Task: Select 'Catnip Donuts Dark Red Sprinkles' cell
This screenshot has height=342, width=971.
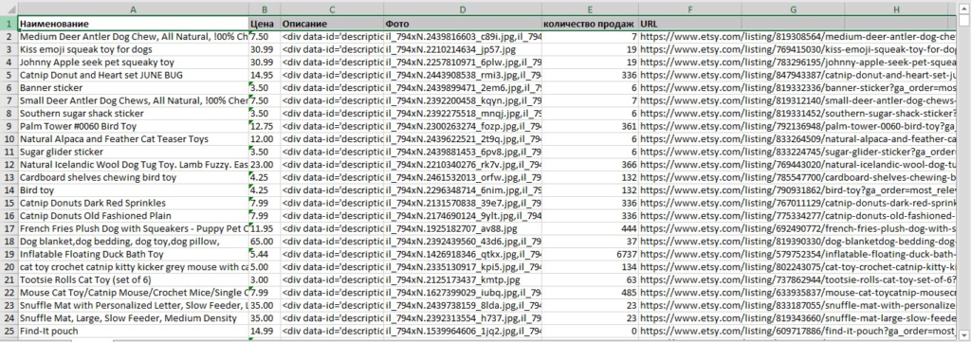Action: (133, 204)
